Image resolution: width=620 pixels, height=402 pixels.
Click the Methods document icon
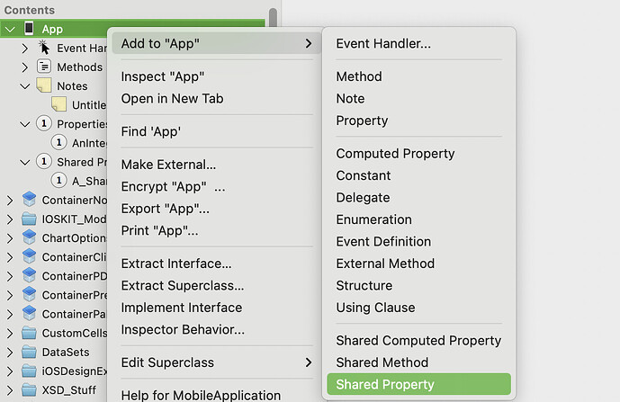pos(44,67)
